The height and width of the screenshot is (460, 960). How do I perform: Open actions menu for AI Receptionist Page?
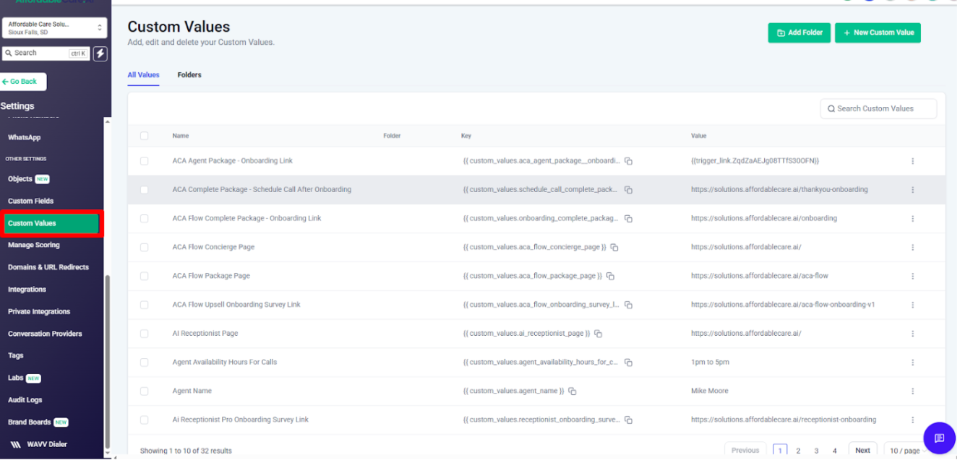pyautogui.click(x=912, y=334)
